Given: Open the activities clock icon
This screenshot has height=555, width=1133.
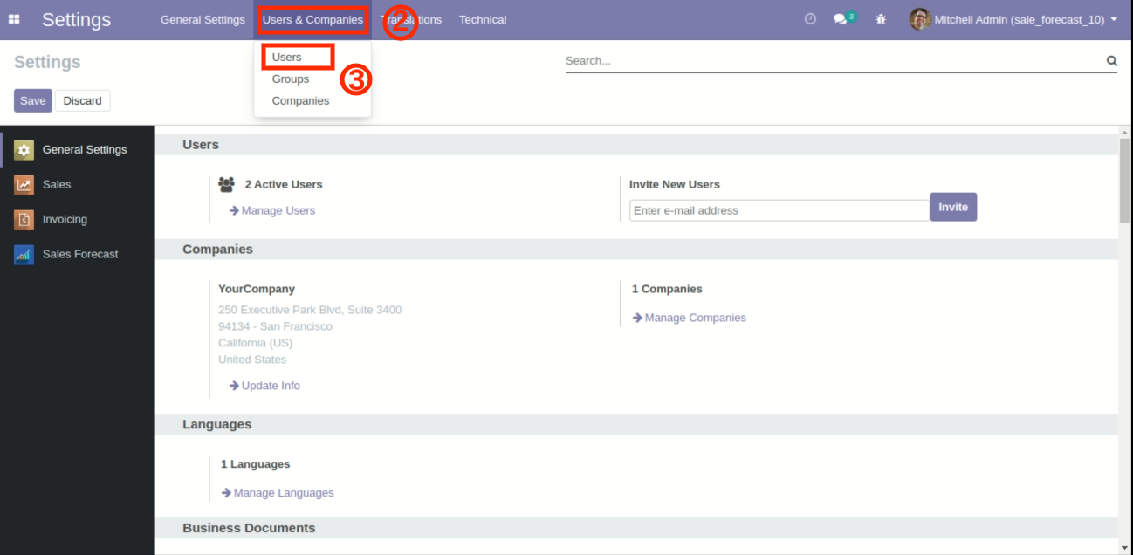Looking at the screenshot, I should [810, 19].
